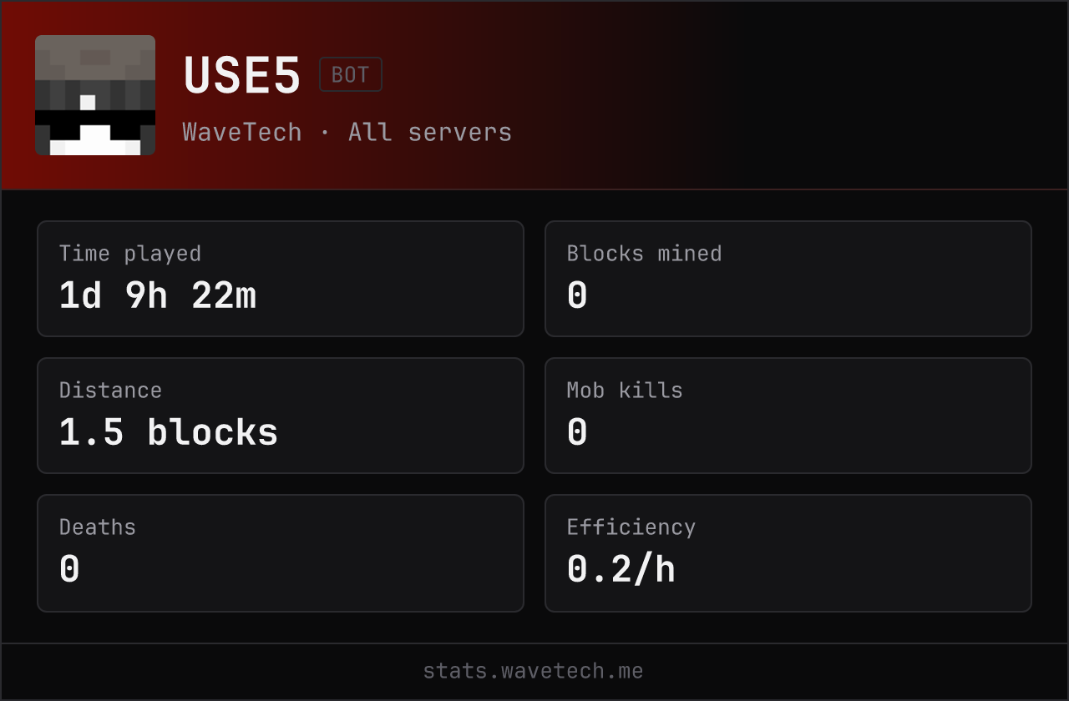Open the Time played stat card

(x=281, y=279)
